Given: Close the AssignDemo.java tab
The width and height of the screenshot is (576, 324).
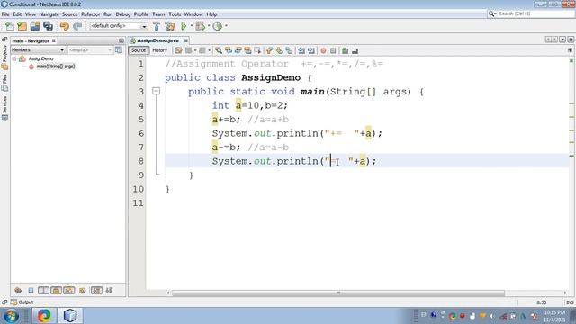Looking at the screenshot, I should 186,40.
